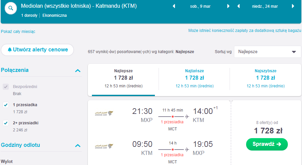Collapse the Połączenia section
The height and width of the screenshot is (165, 302).
click(78, 71)
